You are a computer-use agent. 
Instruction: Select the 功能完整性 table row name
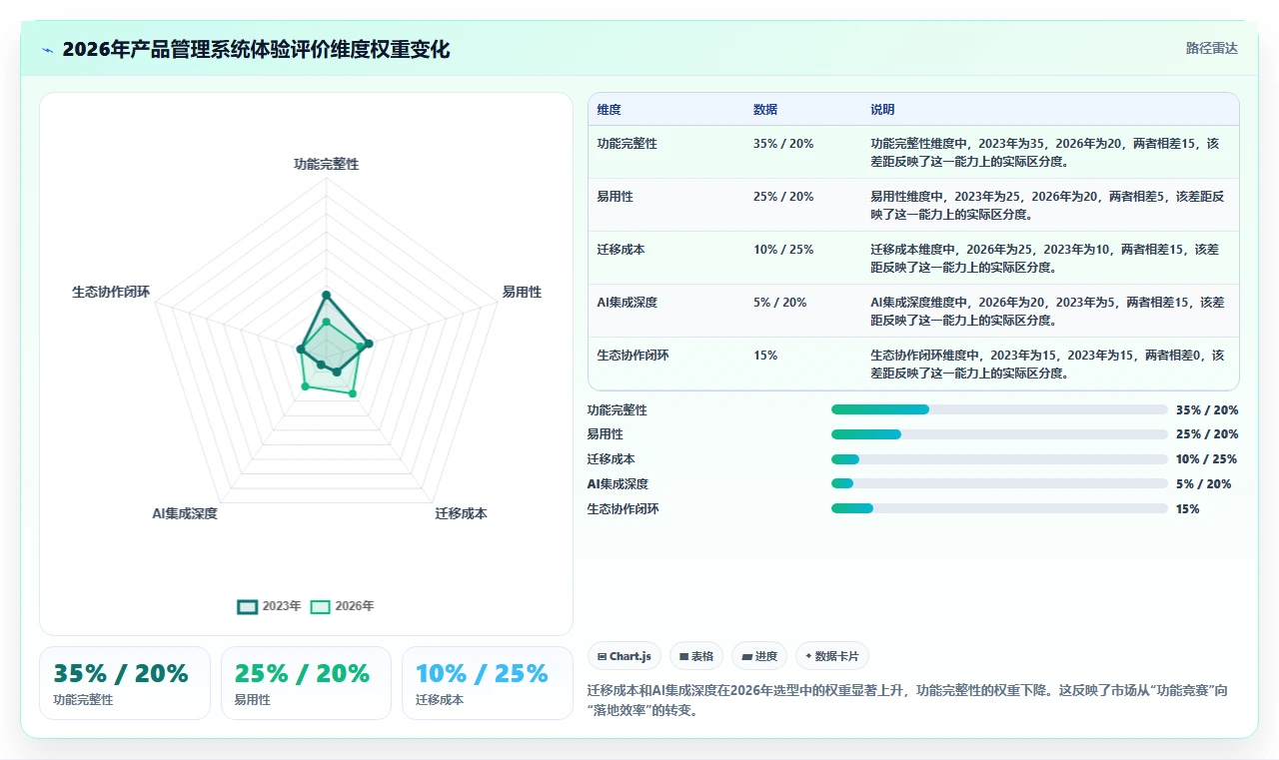pyautogui.click(x=627, y=144)
